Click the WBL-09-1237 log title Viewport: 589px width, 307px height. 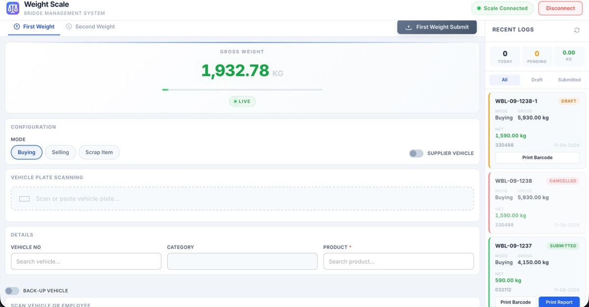(513, 246)
